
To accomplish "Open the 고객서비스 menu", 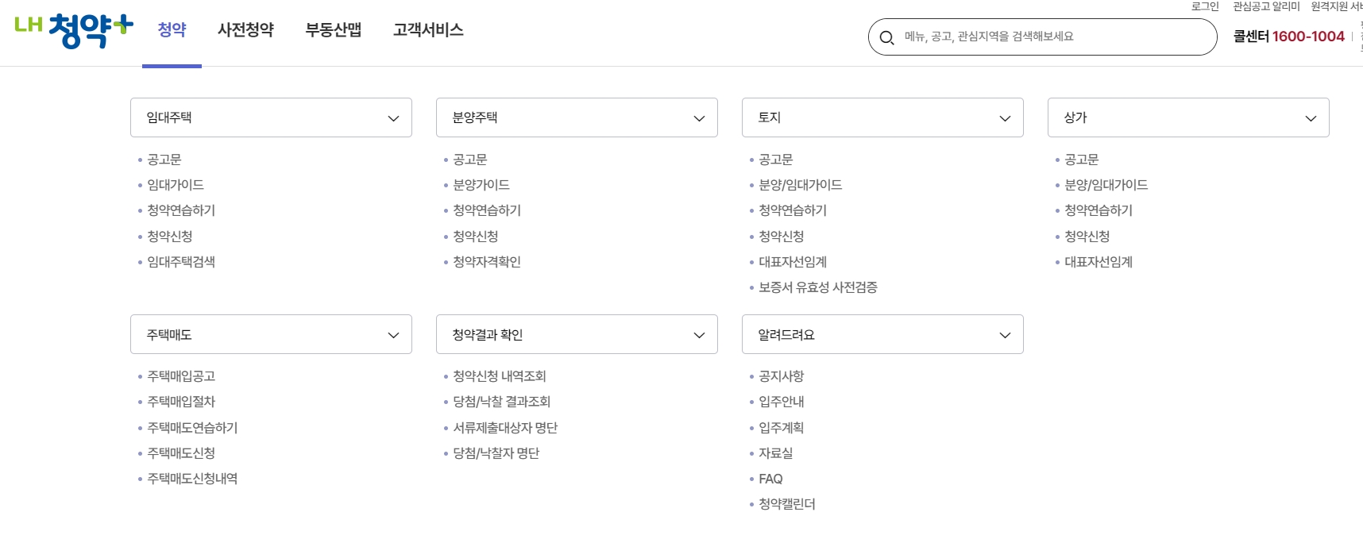I will point(427,29).
